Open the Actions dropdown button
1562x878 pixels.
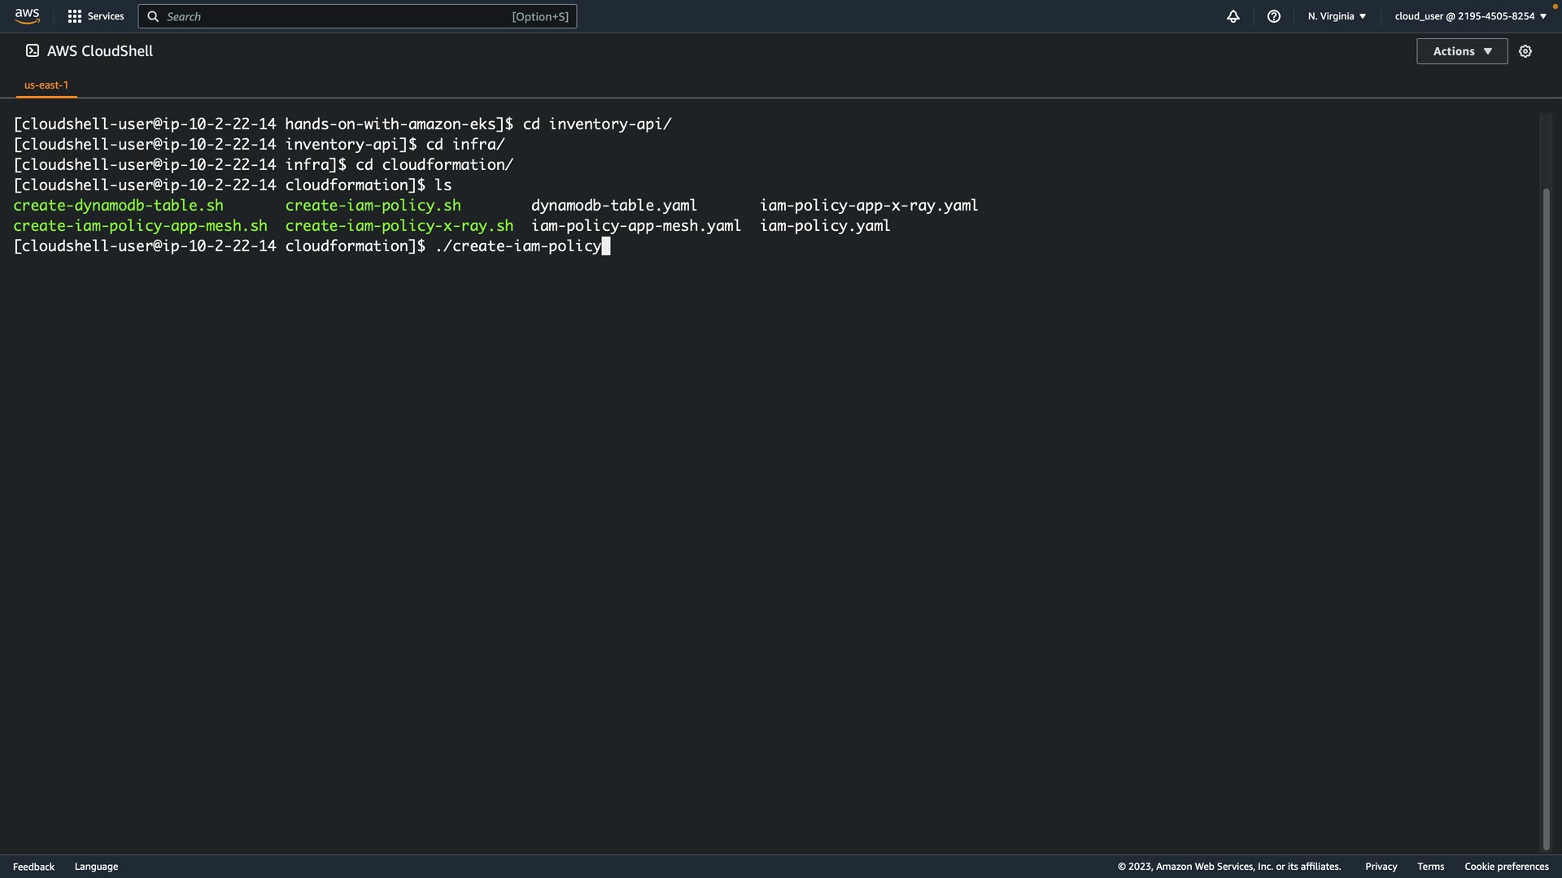[1462, 51]
